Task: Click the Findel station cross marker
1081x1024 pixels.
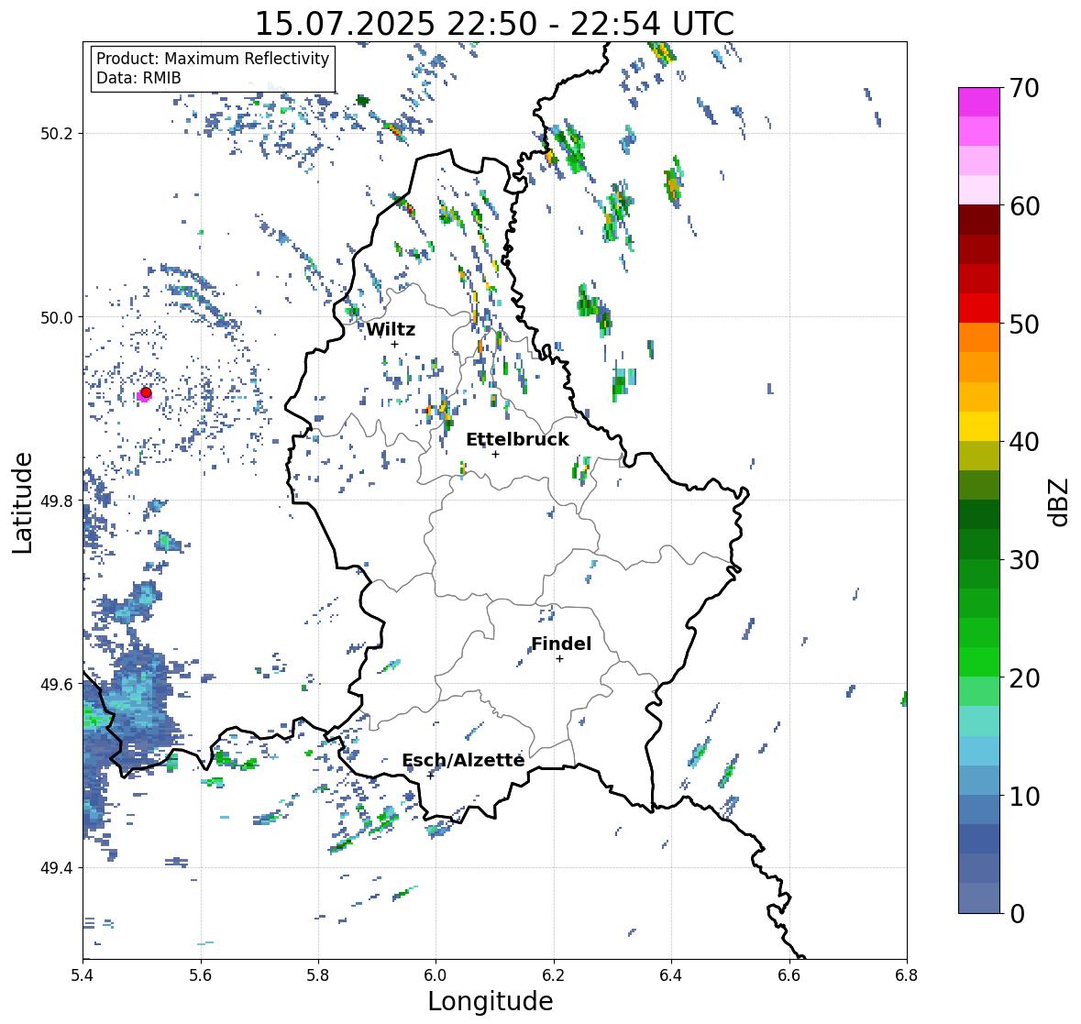Action: coord(560,659)
